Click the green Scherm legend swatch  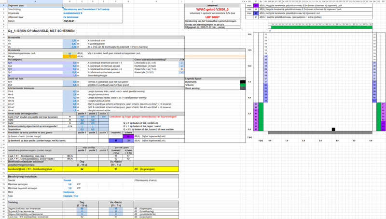point(243,85)
